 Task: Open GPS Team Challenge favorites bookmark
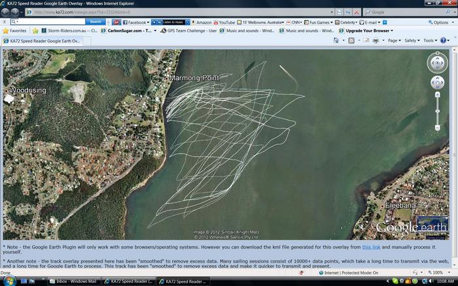coord(190,31)
